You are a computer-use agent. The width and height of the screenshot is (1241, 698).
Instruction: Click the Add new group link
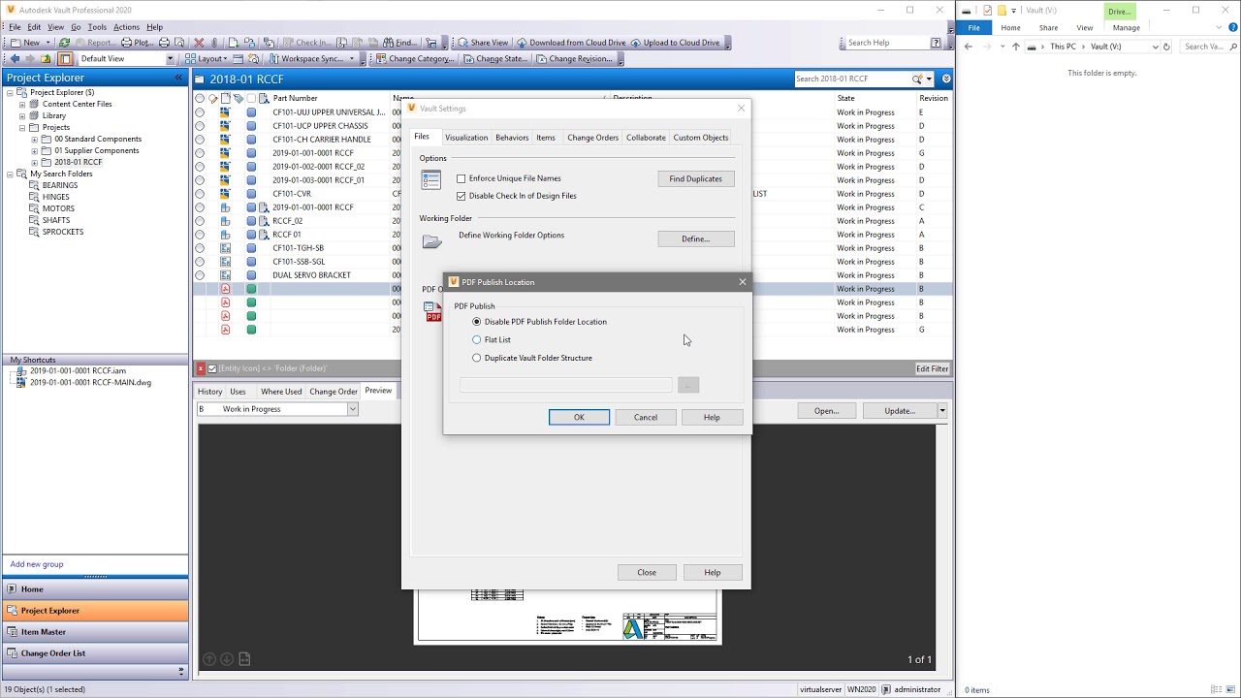[37, 564]
